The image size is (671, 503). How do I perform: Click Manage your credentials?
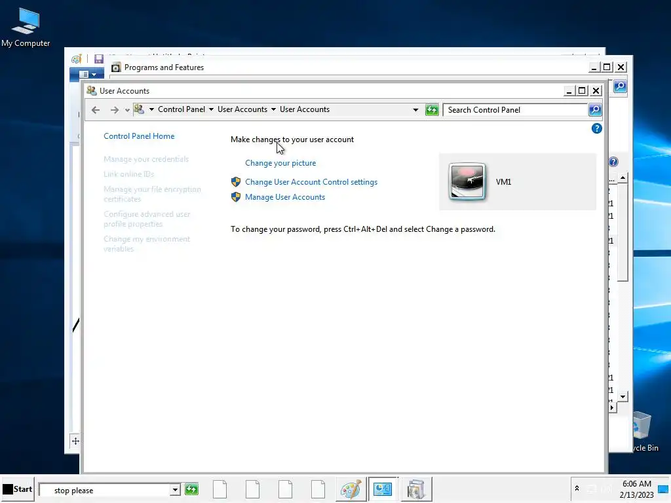pyautogui.click(x=146, y=159)
